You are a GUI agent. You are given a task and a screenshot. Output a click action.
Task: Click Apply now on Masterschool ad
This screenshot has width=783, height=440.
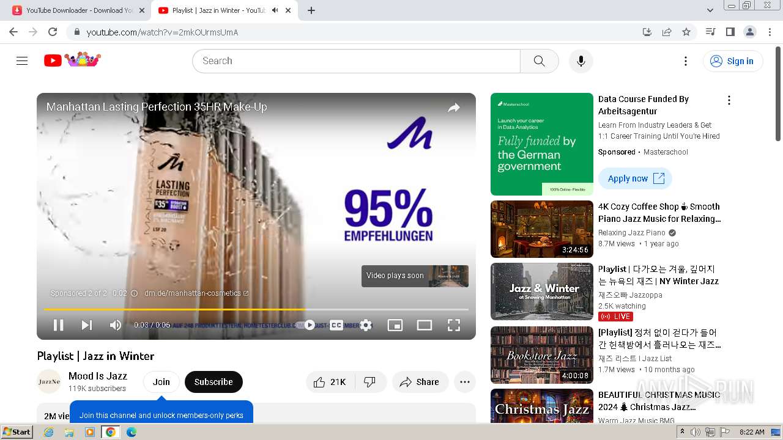point(635,178)
